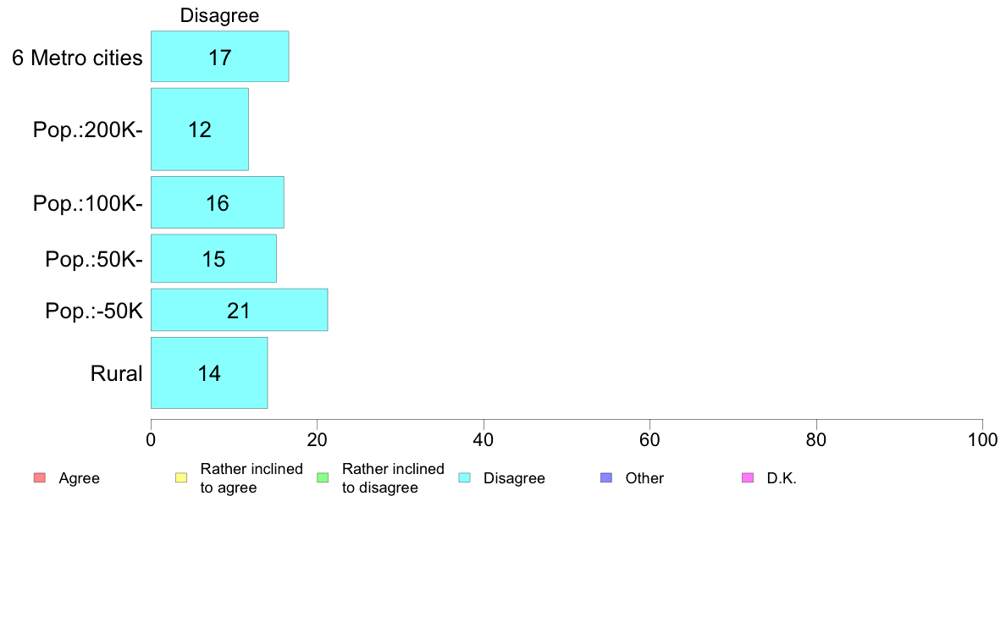
Task: Click the D.K. legend text
Action: (782, 478)
